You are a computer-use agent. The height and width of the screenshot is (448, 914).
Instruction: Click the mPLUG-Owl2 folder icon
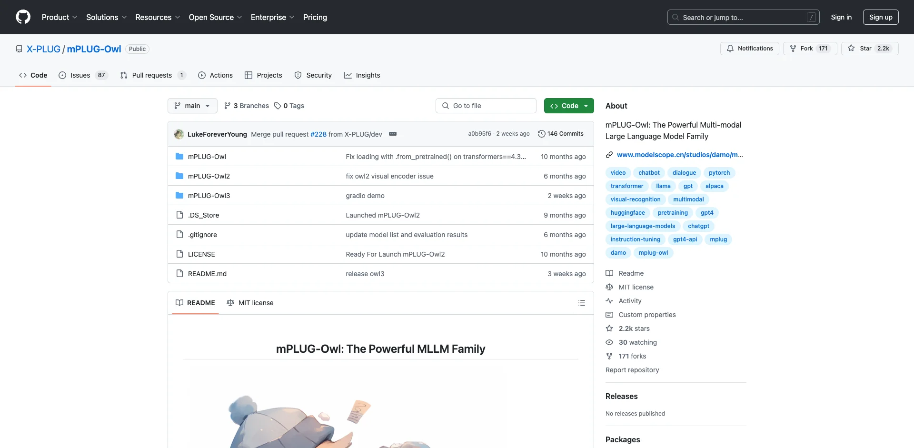coord(179,176)
